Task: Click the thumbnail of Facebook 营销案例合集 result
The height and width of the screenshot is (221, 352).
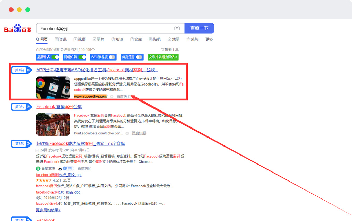Action: [53, 124]
